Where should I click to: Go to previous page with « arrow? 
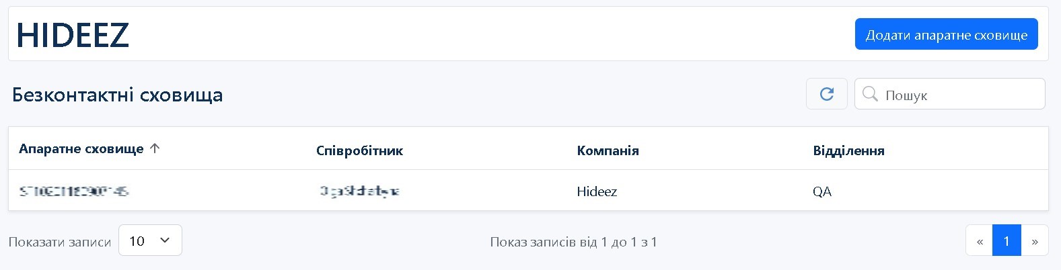tap(980, 240)
